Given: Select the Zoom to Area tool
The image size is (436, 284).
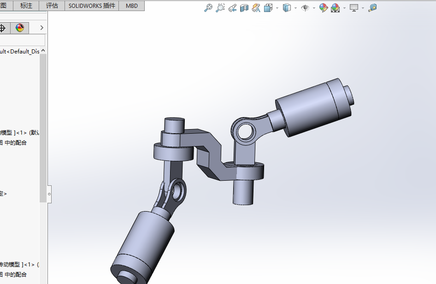Looking at the screenshot, I should coord(220,8).
